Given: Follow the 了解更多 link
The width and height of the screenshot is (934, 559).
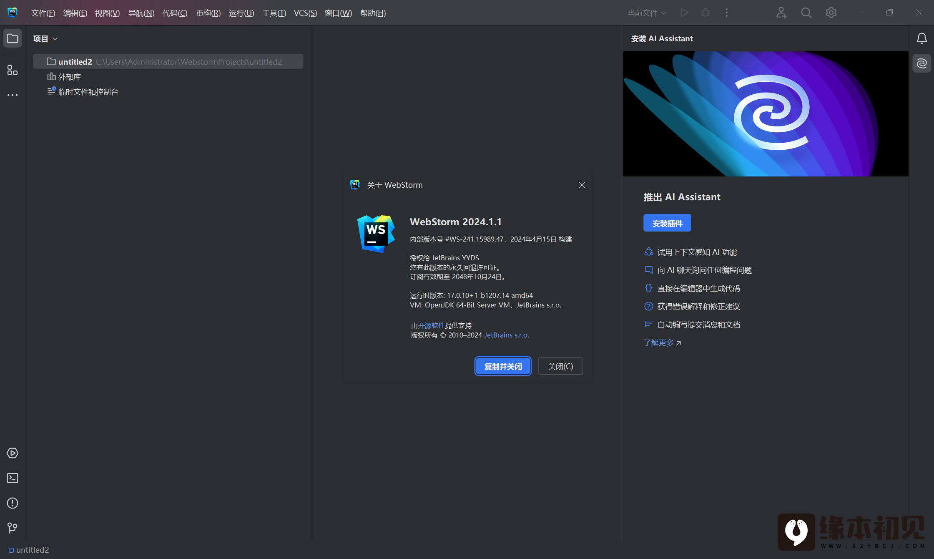Looking at the screenshot, I should (x=662, y=342).
